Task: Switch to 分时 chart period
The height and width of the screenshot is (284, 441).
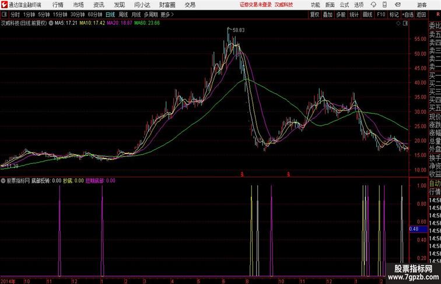Action: click(15, 15)
